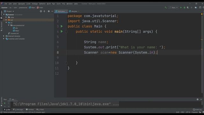Click the yellow inspection warning indicator
This screenshot has width=204, height=115.
(x=202, y=14)
